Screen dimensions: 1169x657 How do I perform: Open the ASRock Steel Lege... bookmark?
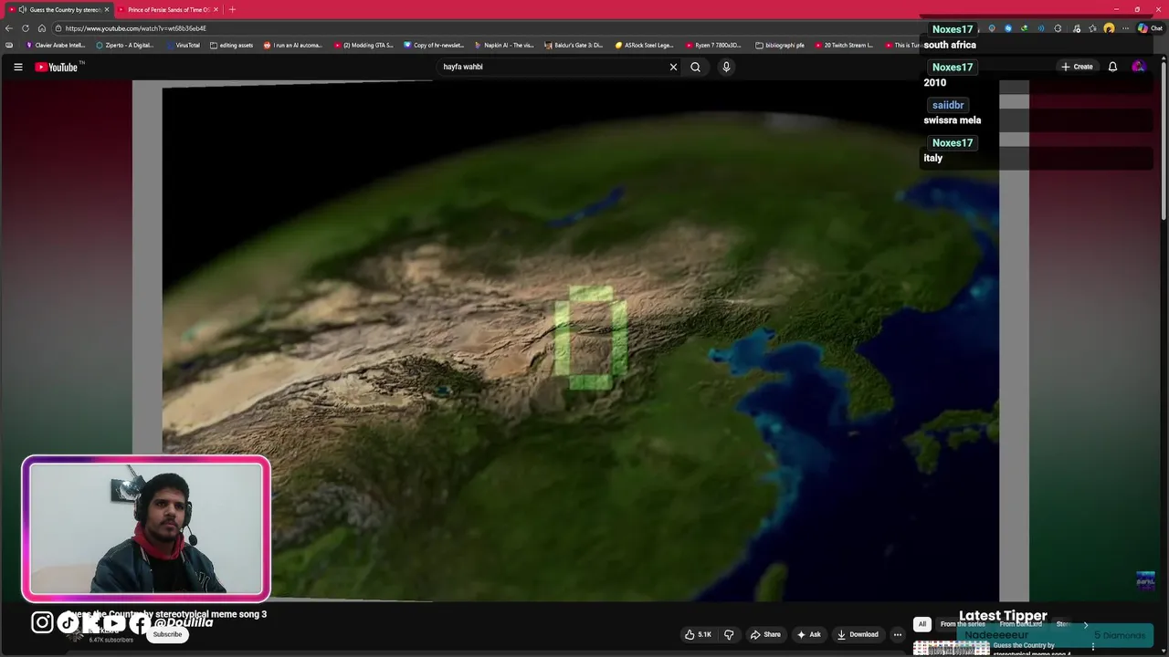[x=645, y=45]
